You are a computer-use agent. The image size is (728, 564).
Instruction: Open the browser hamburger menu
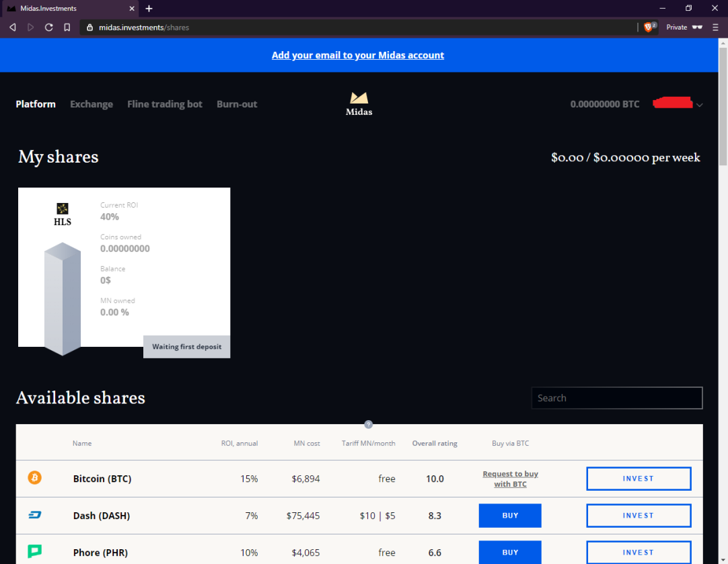pos(715,28)
